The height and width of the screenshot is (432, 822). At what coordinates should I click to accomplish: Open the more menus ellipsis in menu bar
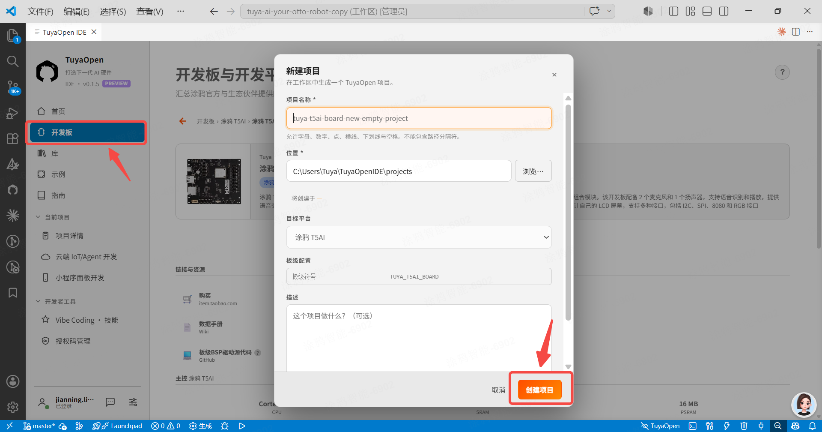181,11
